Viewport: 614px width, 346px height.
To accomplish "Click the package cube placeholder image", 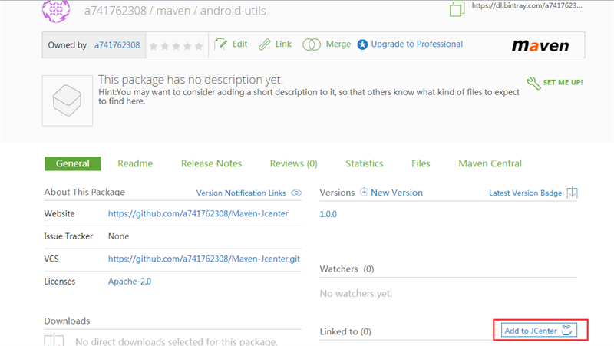I will (68, 101).
